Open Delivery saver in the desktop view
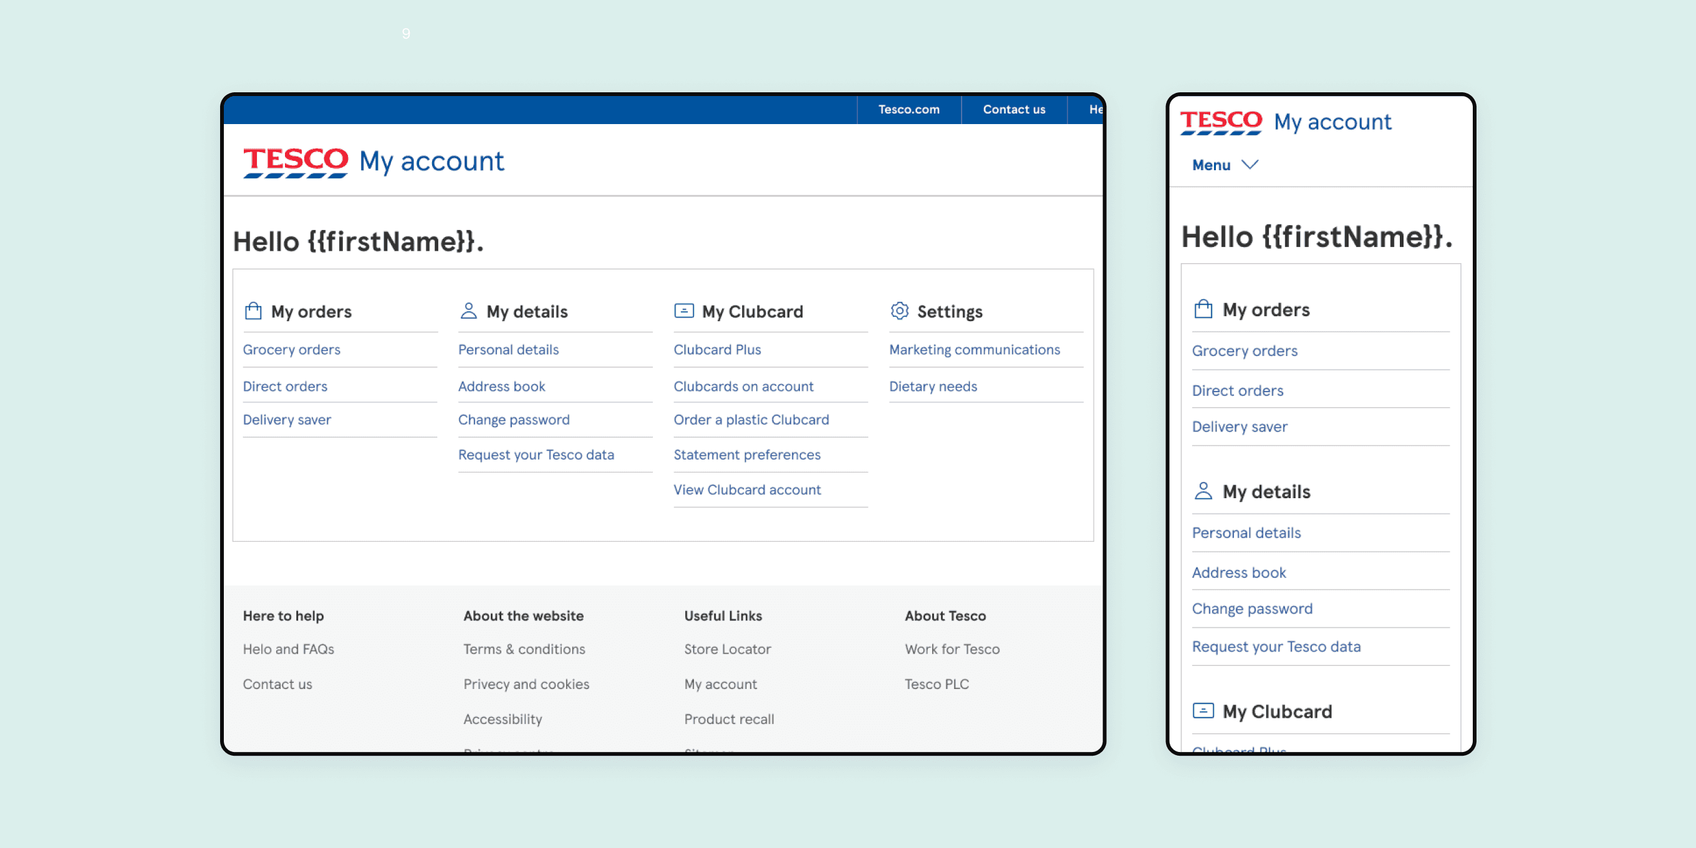This screenshot has height=848, width=1696. pos(287,420)
